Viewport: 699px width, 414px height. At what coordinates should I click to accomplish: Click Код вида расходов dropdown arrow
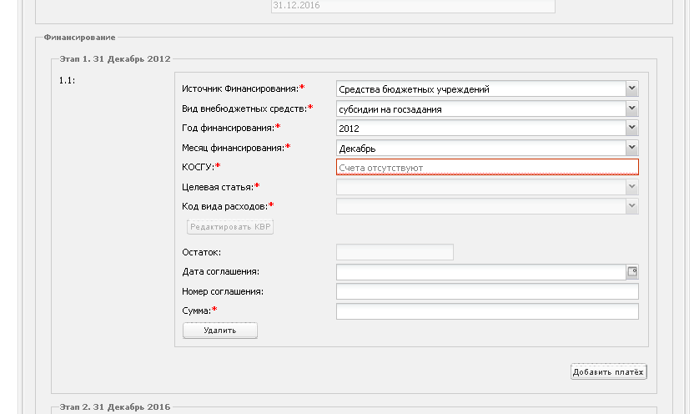click(x=631, y=206)
